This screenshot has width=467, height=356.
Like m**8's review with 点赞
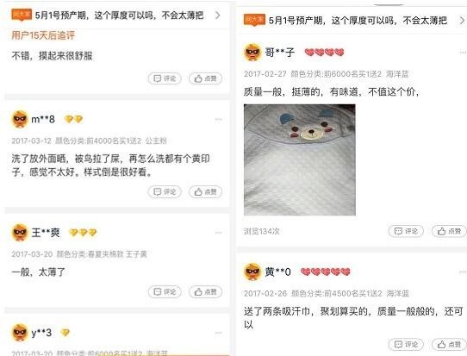(x=205, y=192)
